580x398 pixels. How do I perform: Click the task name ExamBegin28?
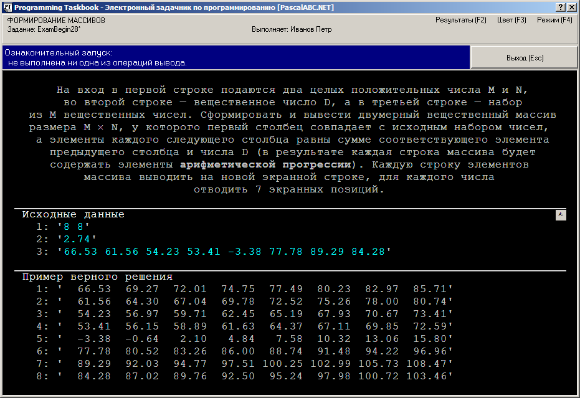click(x=59, y=29)
